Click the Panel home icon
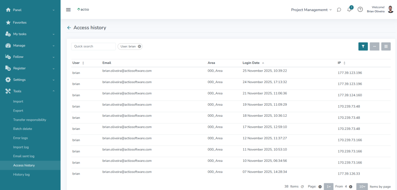The width and height of the screenshot is (397, 190). [8, 10]
